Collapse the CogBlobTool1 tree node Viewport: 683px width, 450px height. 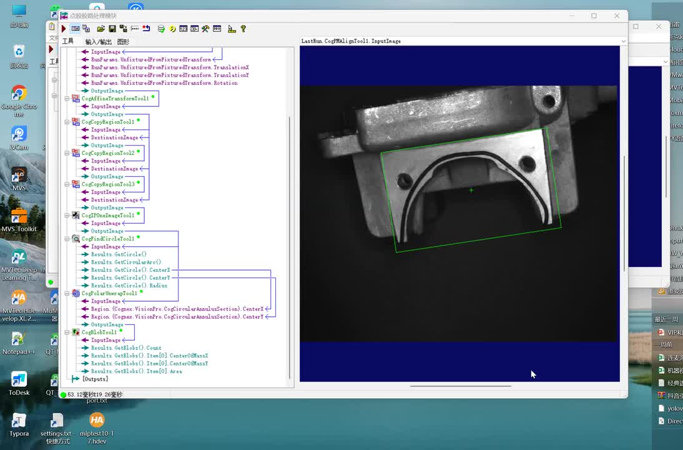click(x=67, y=332)
